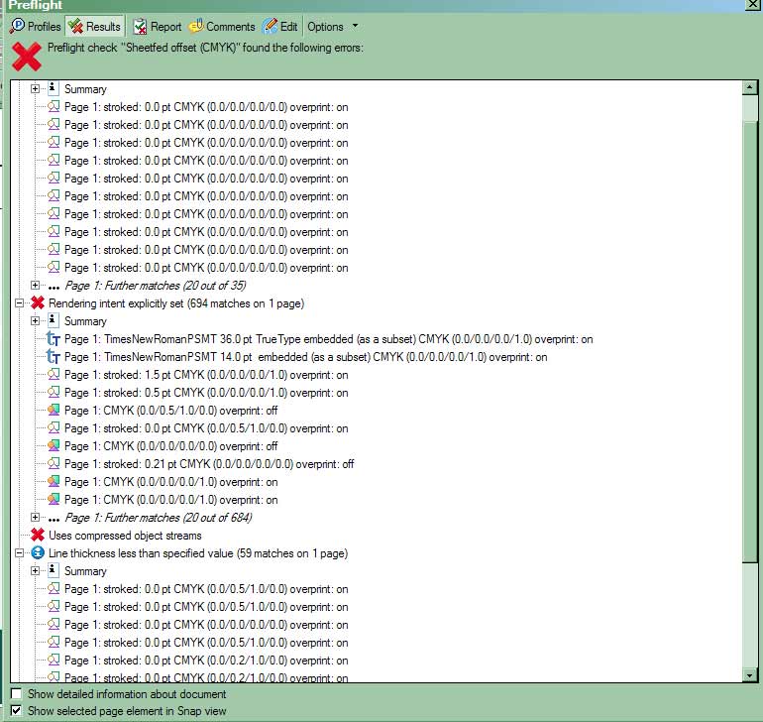Viewport: 763px width, 722px height.
Task: Click info icon of the topmost Summary
Action: (54, 88)
